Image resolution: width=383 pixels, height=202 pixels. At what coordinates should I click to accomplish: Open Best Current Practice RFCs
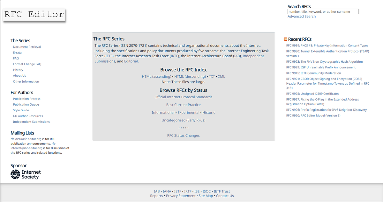184,105
